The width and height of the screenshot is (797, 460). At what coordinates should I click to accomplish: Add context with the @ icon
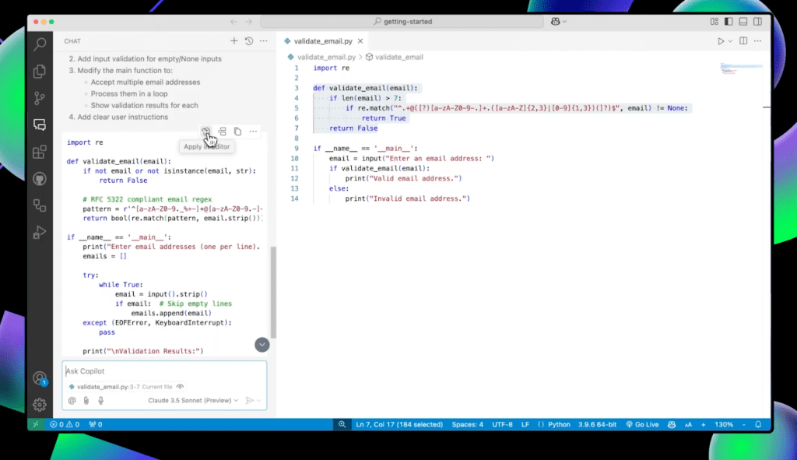[x=72, y=401]
